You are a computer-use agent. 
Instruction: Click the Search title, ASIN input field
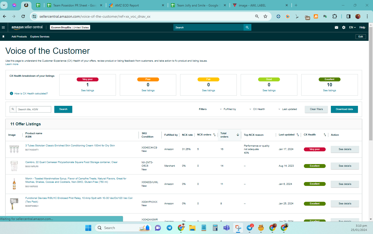[x=34, y=109]
